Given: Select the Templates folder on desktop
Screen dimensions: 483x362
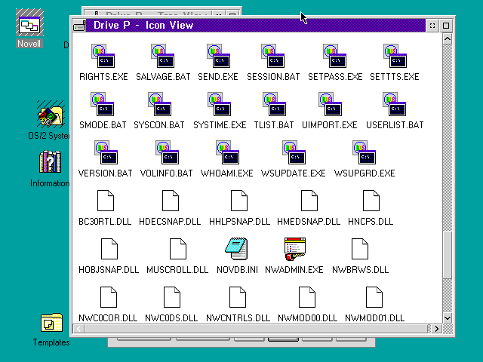Looking at the screenshot, I should (51, 322).
